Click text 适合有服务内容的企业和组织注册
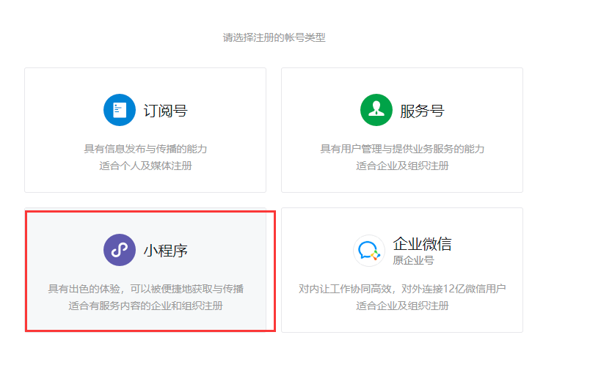590x365 pixels. click(x=145, y=306)
